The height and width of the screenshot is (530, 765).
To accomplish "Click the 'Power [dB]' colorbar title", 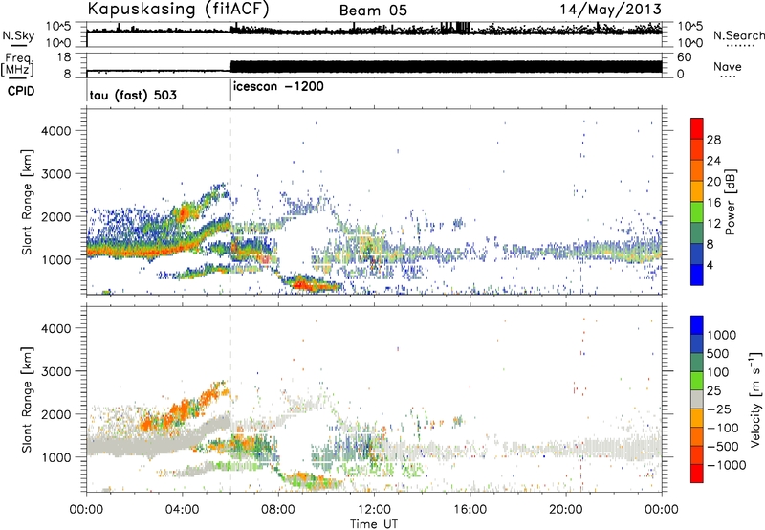I will tap(730, 202).
